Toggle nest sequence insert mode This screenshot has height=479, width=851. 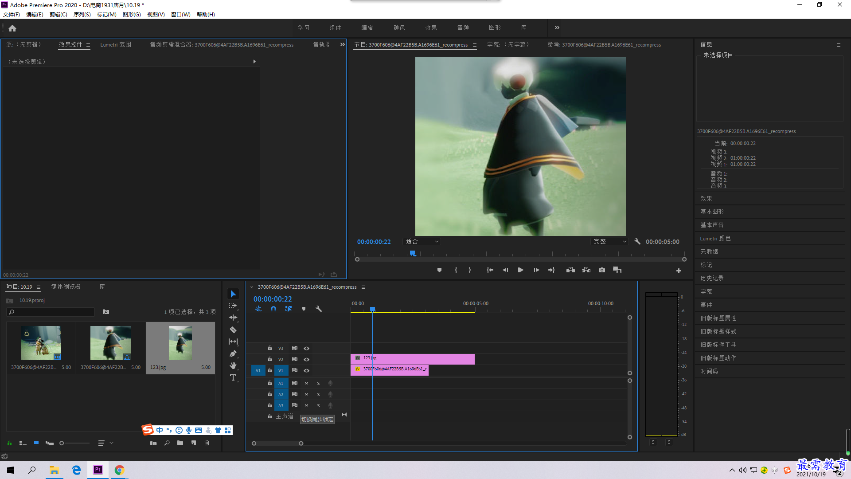[x=258, y=309]
